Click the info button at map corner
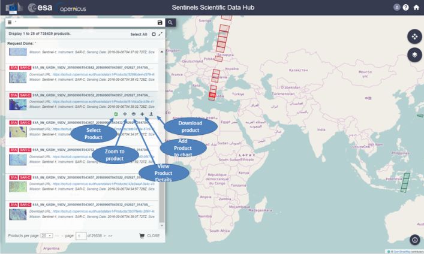 tap(415, 240)
